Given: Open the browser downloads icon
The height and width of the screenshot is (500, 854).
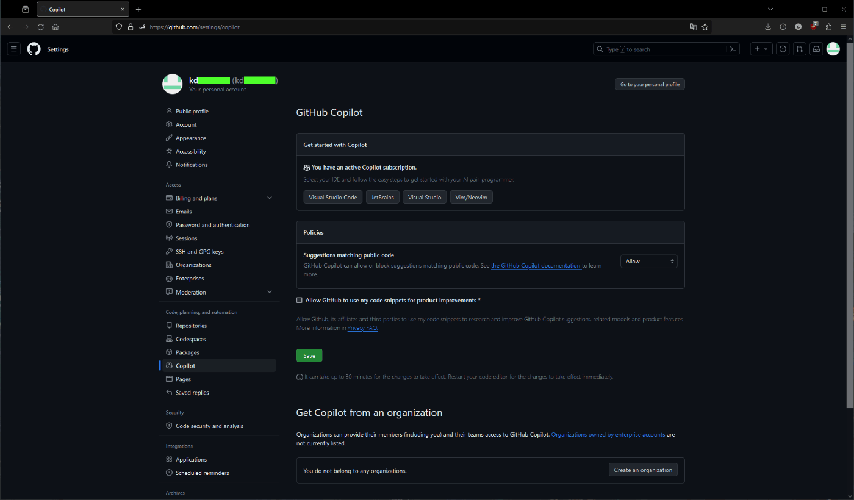Looking at the screenshot, I should click(x=768, y=27).
